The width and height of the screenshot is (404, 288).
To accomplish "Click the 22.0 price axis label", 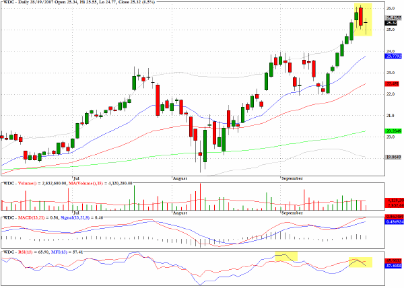I will pyautogui.click(x=391, y=94).
